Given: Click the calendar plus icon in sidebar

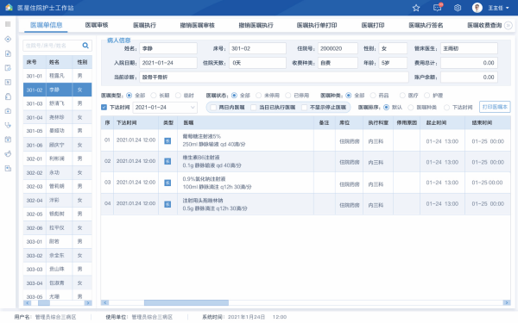Looking at the screenshot, I should (x=8, y=140).
